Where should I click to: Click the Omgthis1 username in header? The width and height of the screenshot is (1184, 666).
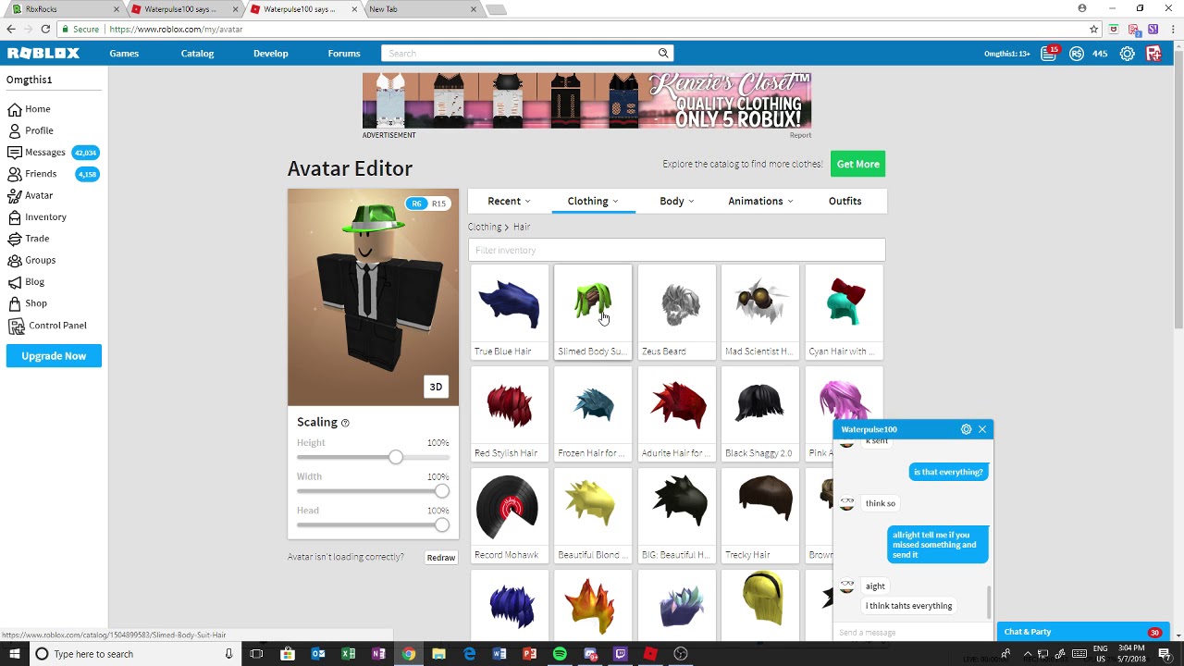pos(1006,54)
